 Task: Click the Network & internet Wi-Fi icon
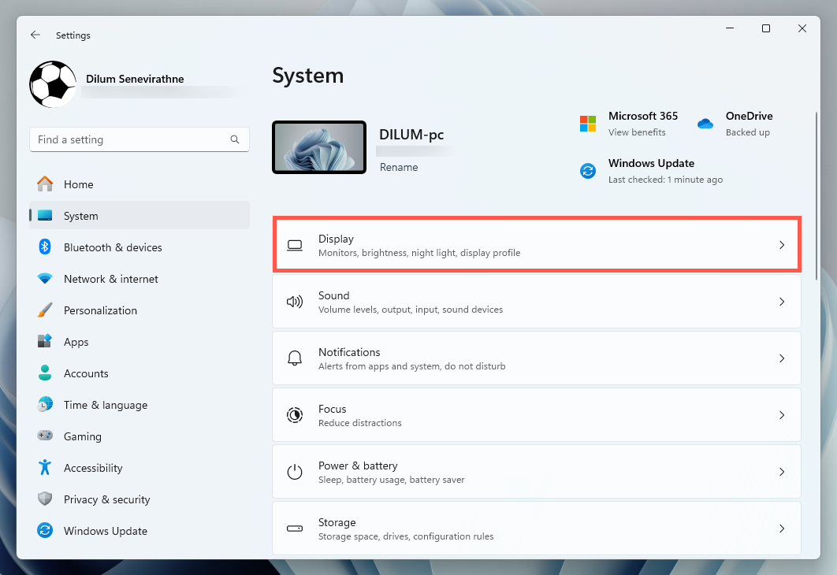click(x=45, y=279)
